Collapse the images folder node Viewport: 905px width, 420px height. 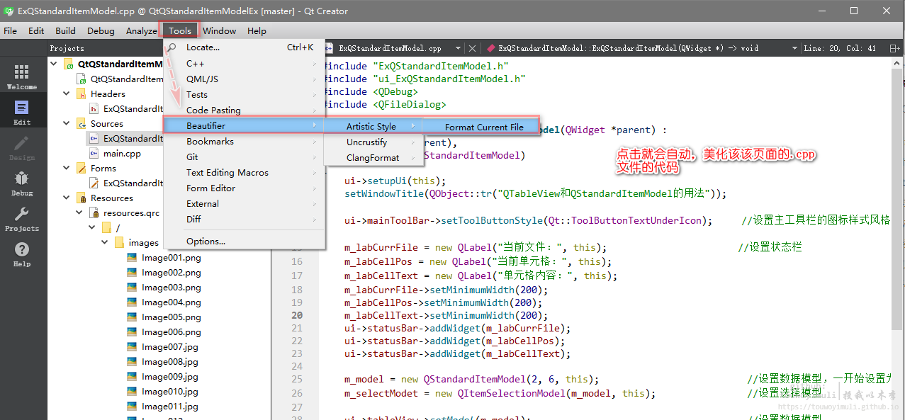pos(106,242)
